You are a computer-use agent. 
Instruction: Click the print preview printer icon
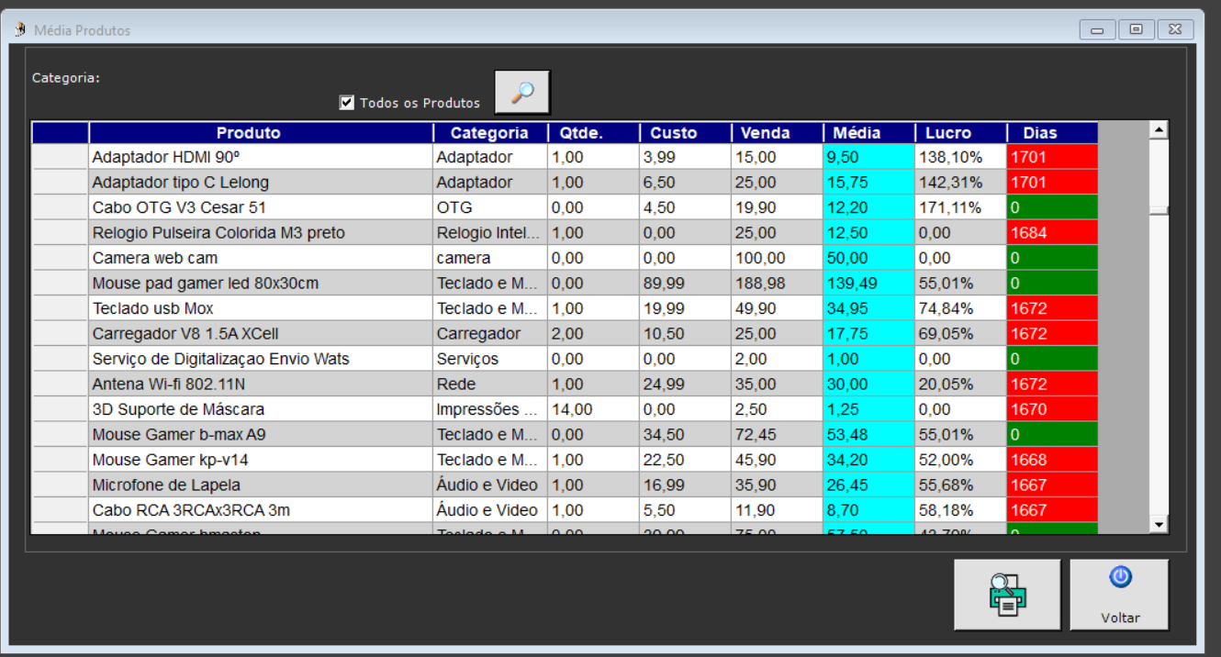tap(1007, 595)
